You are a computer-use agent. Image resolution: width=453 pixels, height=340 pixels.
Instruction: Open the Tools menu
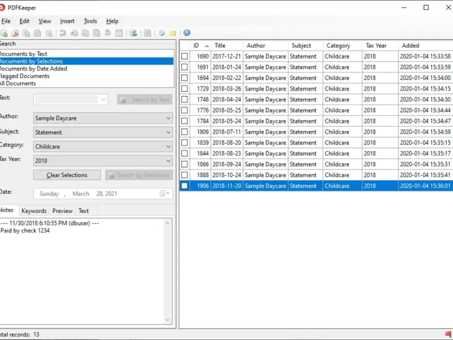pyautogui.click(x=90, y=21)
